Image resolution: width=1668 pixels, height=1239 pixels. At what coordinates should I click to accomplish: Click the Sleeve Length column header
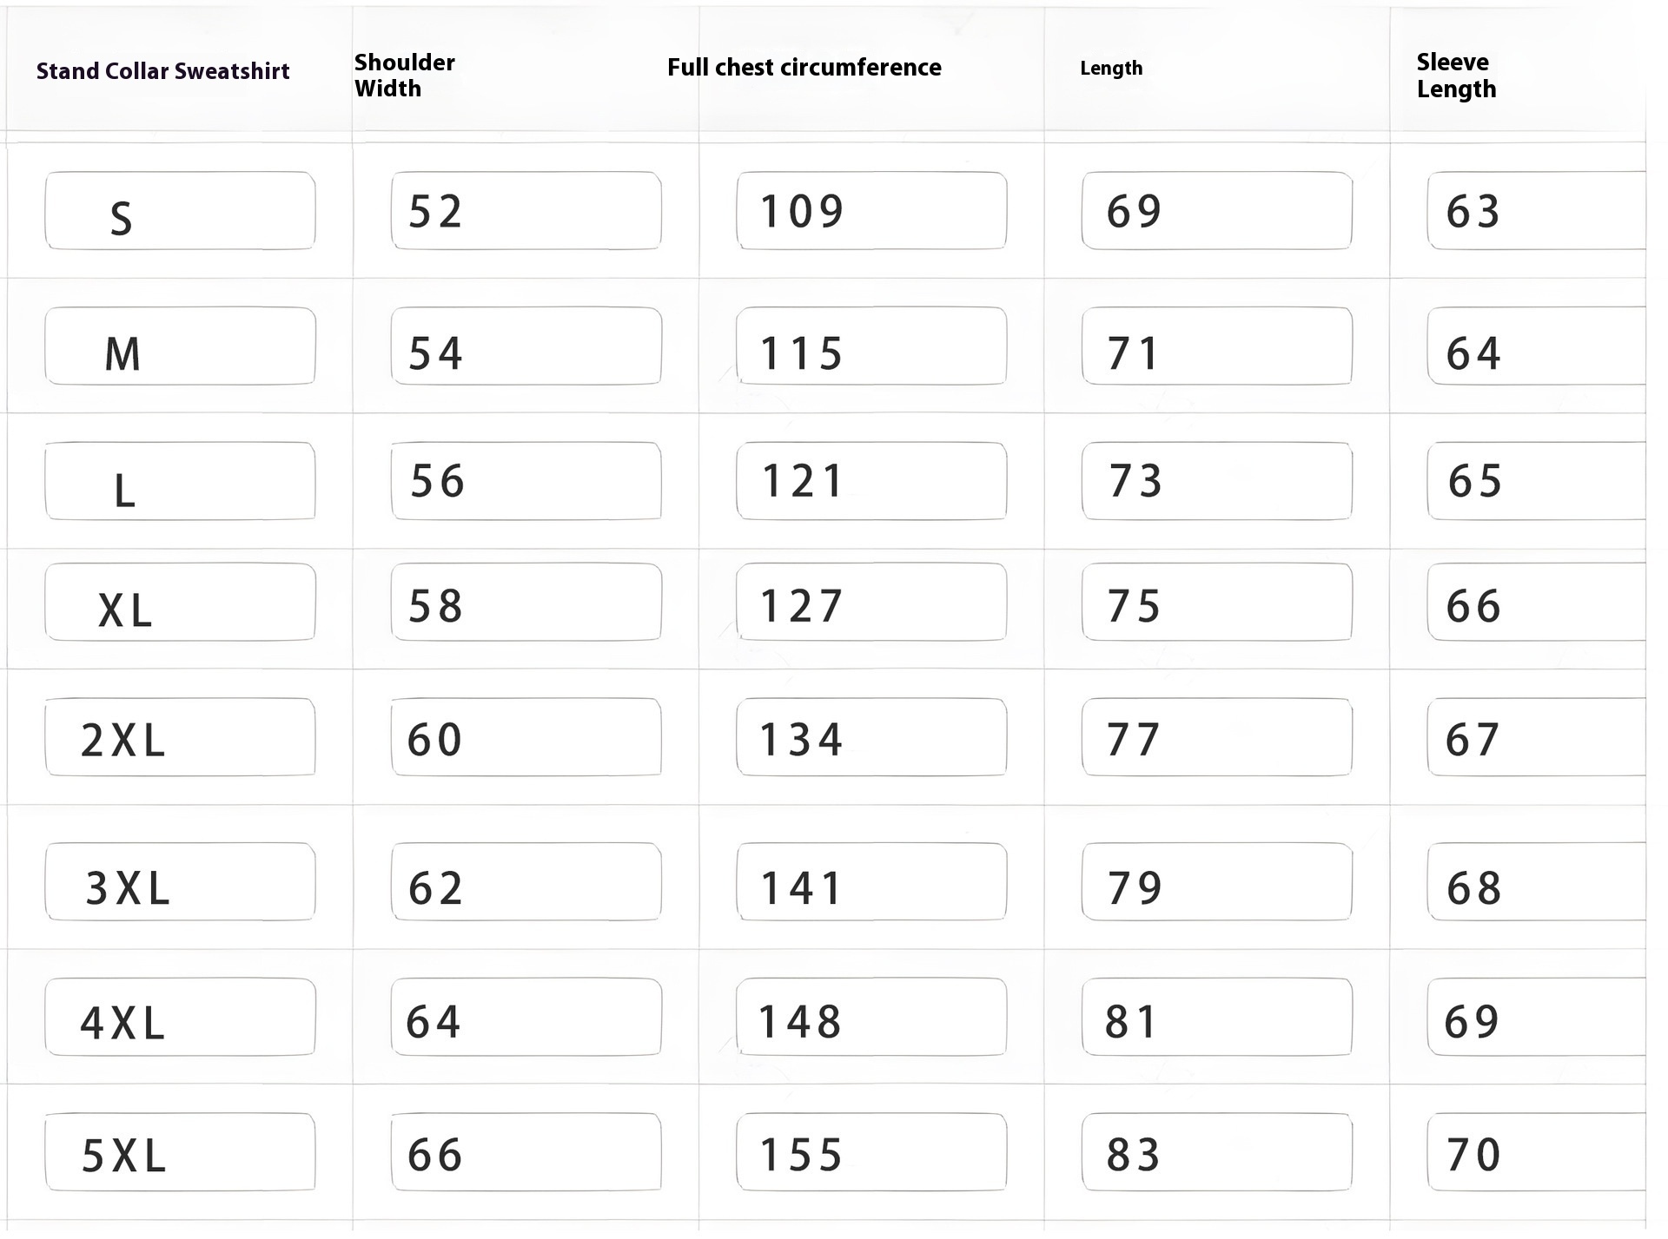click(x=1456, y=76)
